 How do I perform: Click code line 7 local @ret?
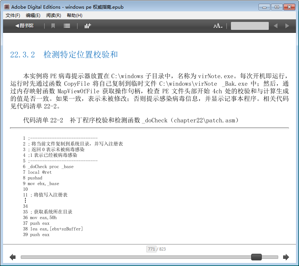point(37,172)
